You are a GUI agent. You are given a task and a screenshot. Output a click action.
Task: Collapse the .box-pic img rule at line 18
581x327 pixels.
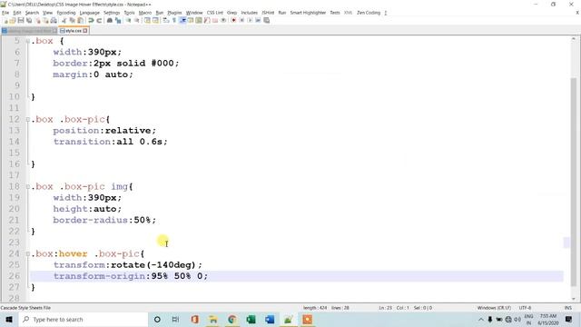(x=28, y=187)
